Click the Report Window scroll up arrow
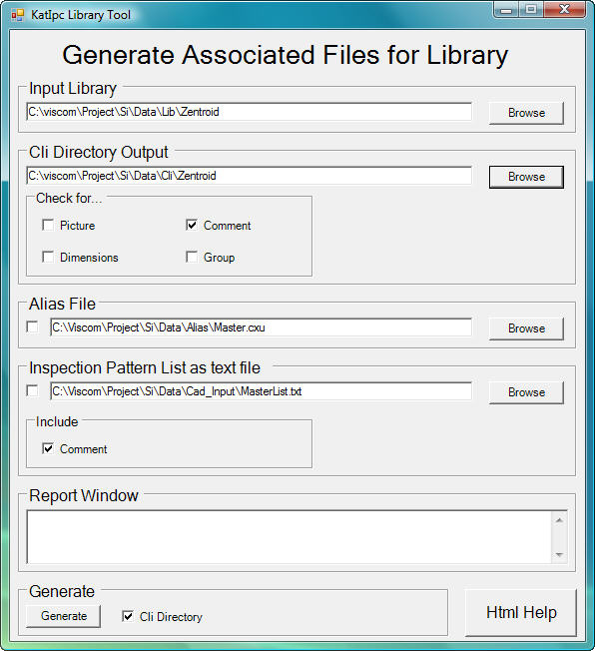 (559, 520)
